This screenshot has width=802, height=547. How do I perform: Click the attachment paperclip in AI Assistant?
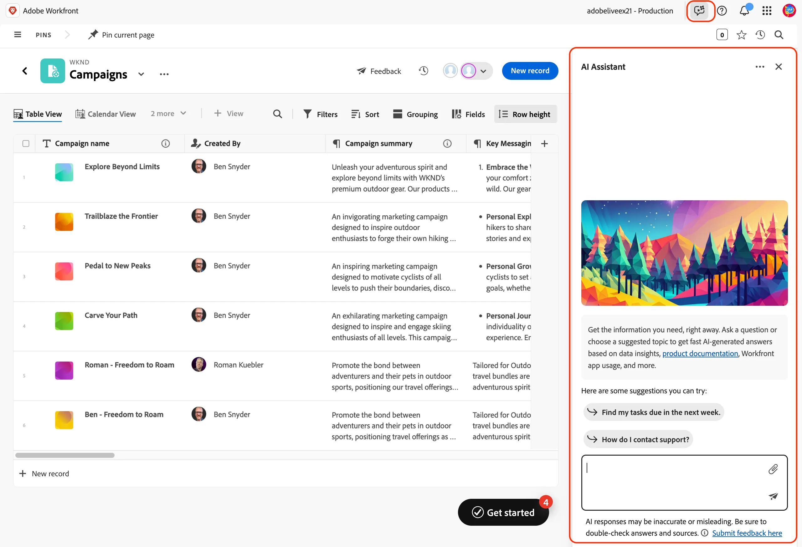tap(773, 469)
